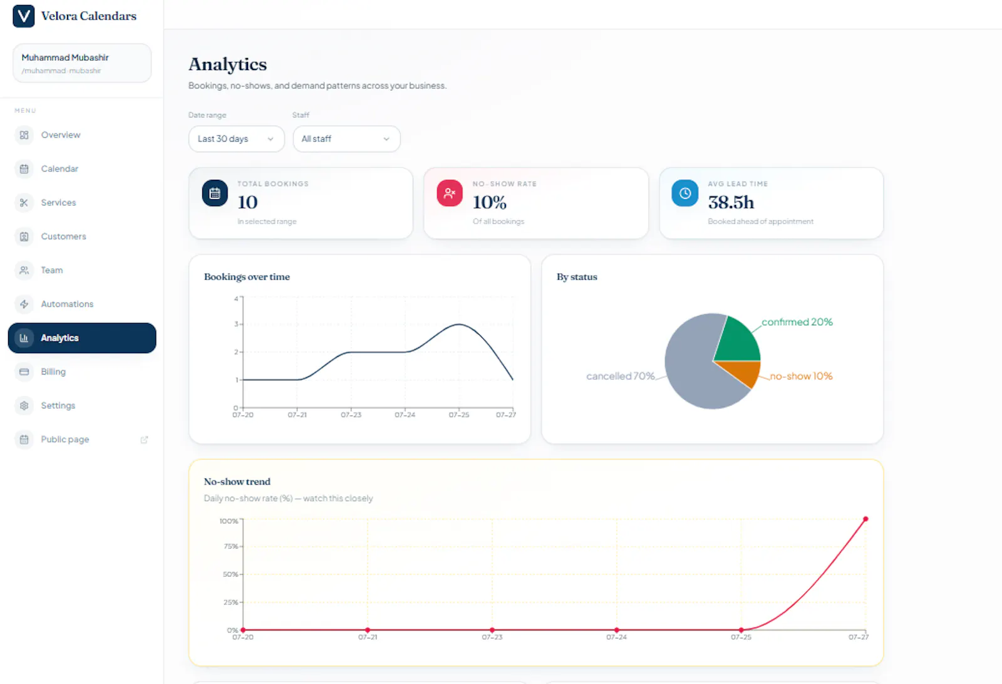The image size is (1002, 684).
Task: Click the no-show trend point at 07-27
Action: point(865,519)
